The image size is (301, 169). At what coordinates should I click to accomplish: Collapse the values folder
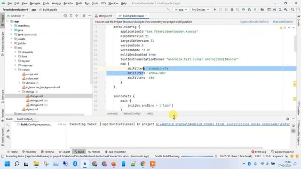(15, 70)
